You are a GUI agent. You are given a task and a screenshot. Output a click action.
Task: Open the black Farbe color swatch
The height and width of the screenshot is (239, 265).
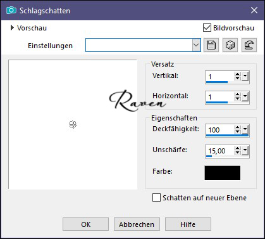point(223,173)
